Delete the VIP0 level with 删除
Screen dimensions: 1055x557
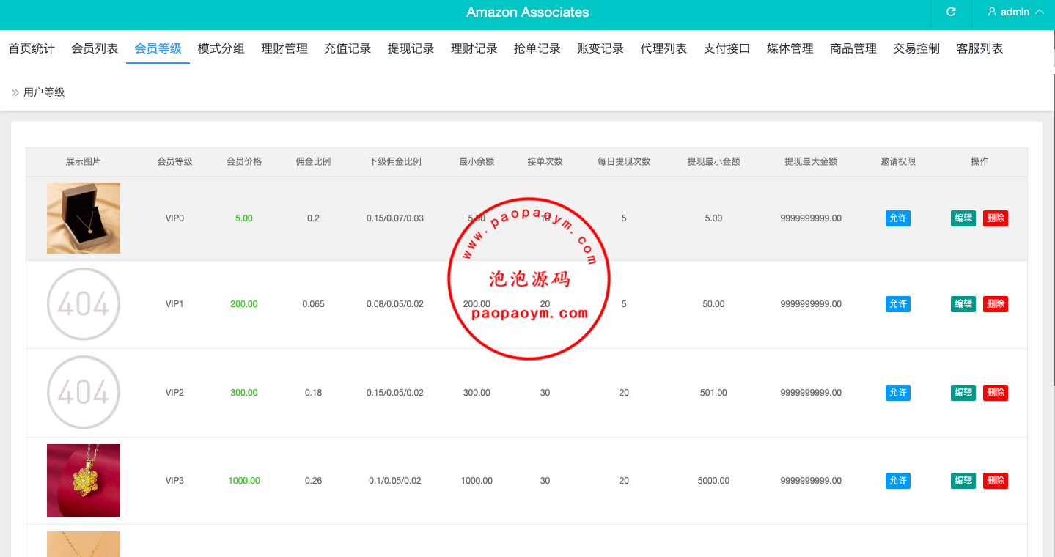point(996,218)
